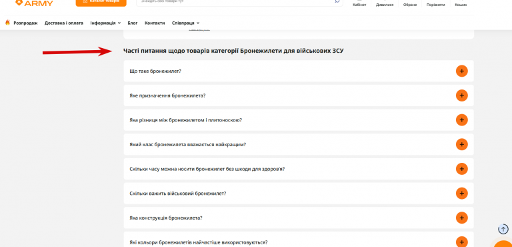Expand plus for 'Яка конструкція бронежилета?'

462,218
